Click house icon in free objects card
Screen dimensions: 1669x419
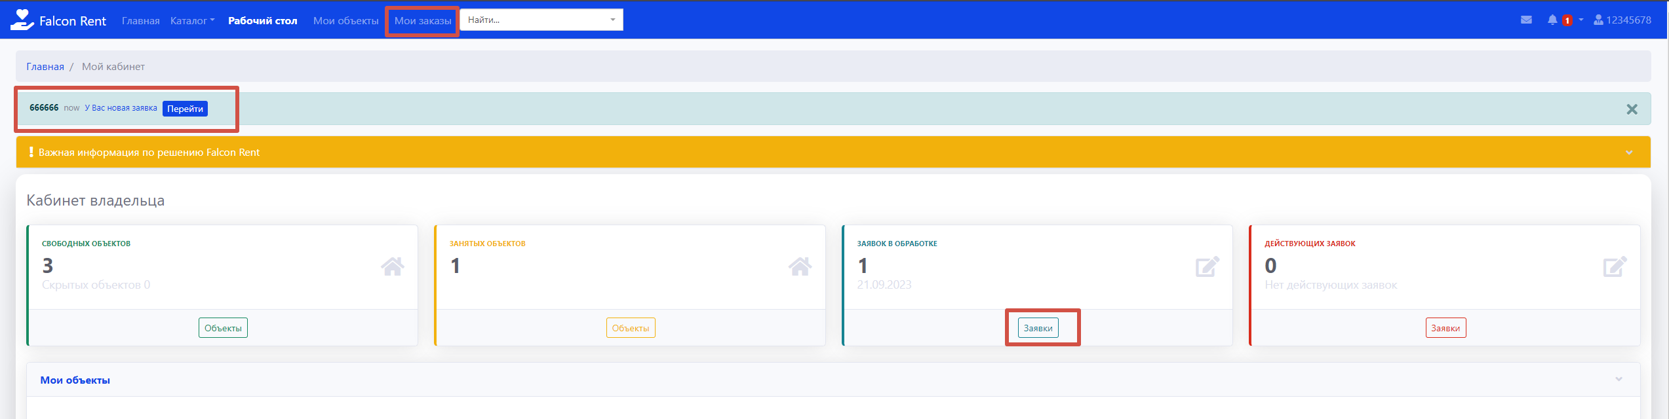[392, 266]
